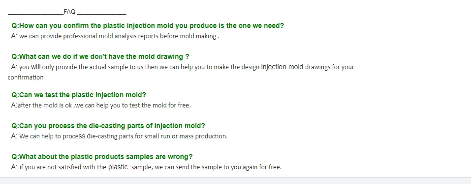Click the gray footer bar below the FAQ

coord(235,181)
